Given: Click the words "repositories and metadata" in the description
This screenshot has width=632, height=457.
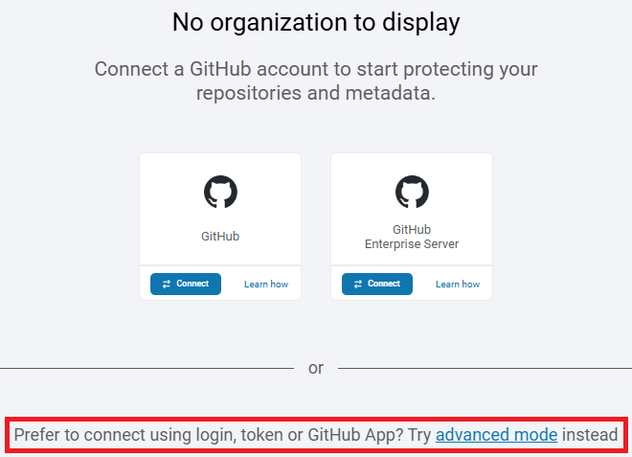Looking at the screenshot, I should 316,93.
